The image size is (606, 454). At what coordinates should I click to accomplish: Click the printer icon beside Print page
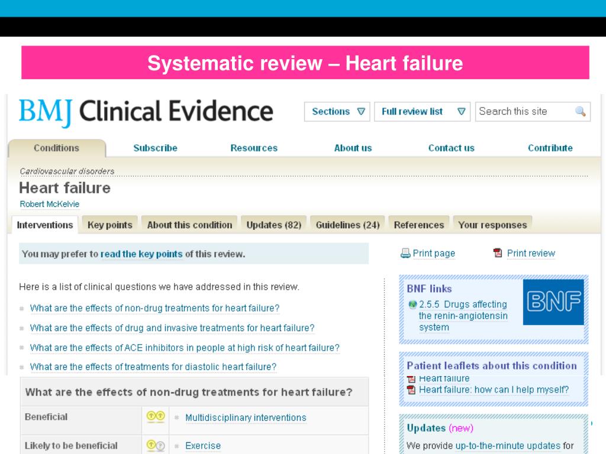point(405,253)
